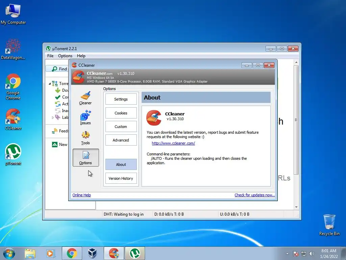Click the CCleaner logo in the header banner

pos(78,77)
